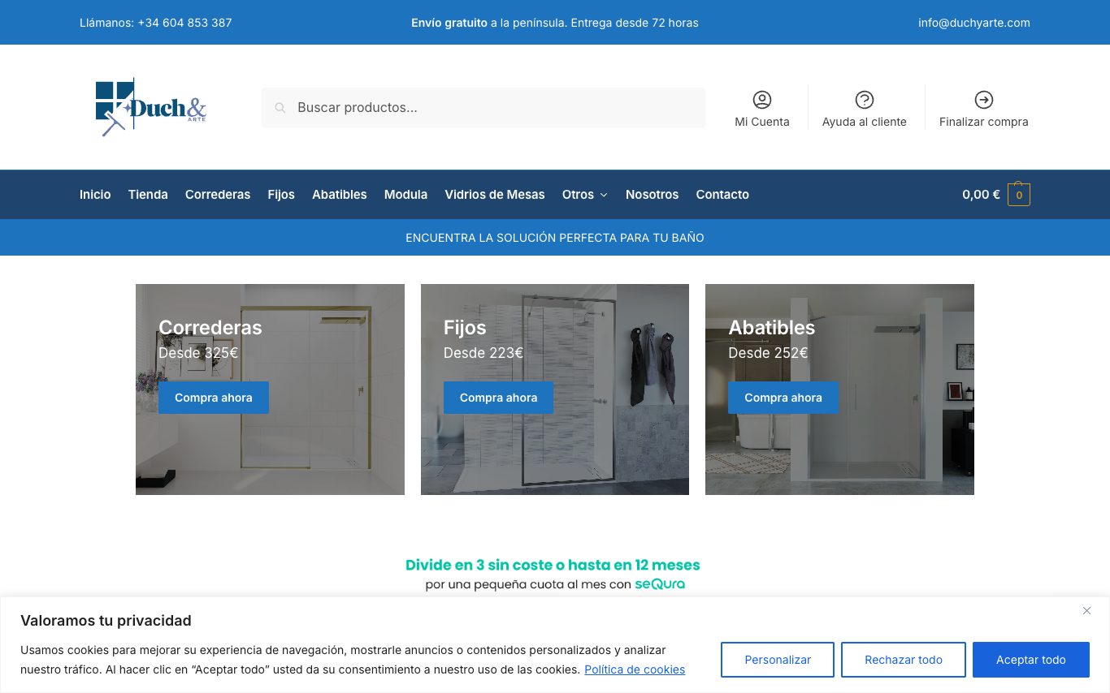
Task: Click the Finalizar compra text label
Action: [984, 122]
